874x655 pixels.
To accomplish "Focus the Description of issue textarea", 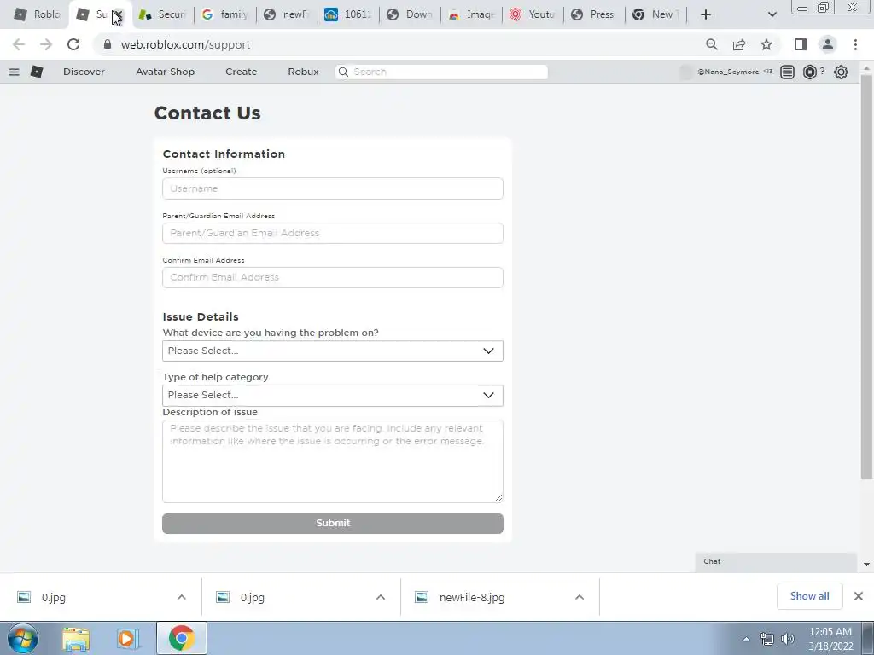I will 333,461.
